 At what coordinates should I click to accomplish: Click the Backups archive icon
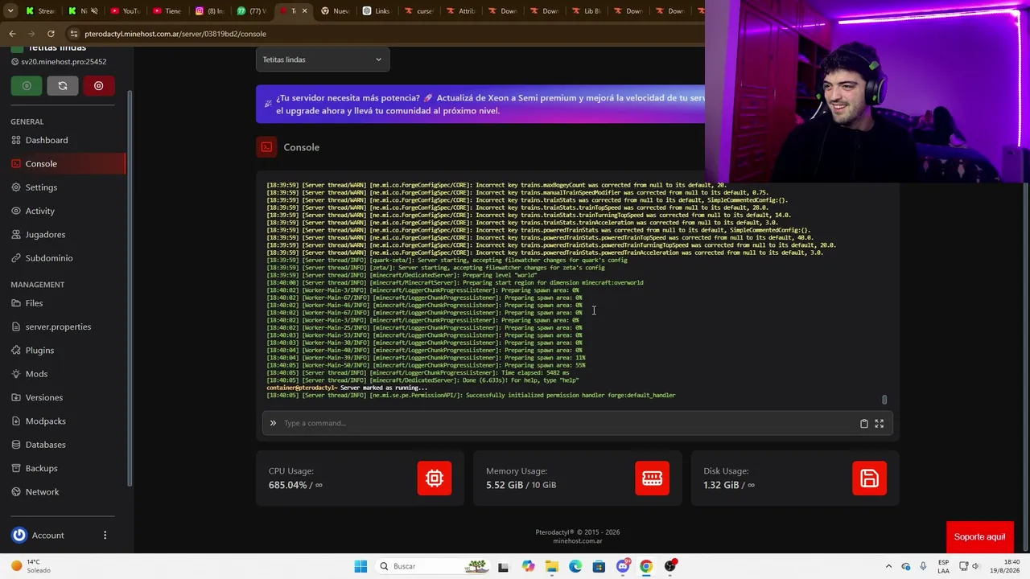point(17,468)
